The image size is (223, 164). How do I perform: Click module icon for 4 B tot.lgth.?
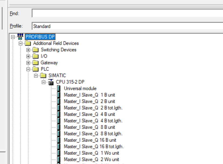(59, 121)
